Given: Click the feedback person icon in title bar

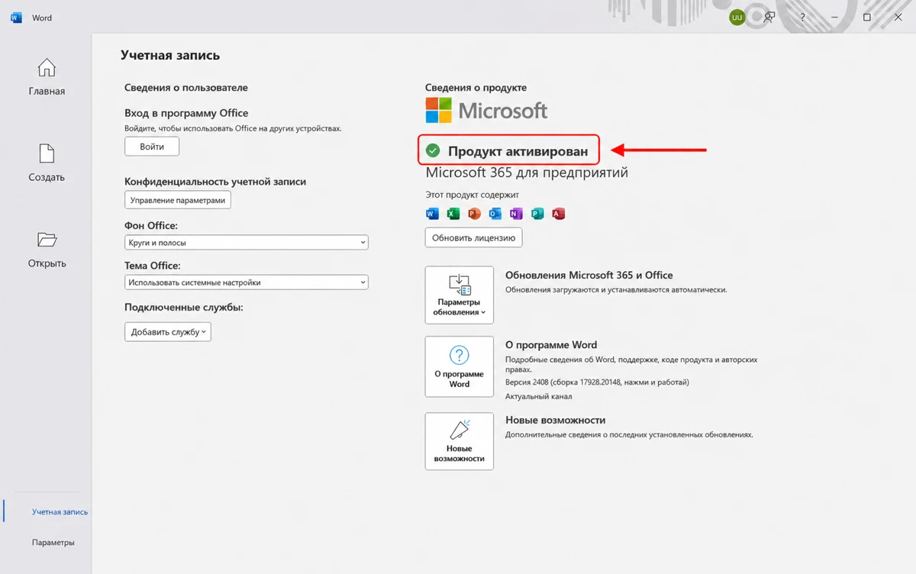Looking at the screenshot, I should [769, 17].
